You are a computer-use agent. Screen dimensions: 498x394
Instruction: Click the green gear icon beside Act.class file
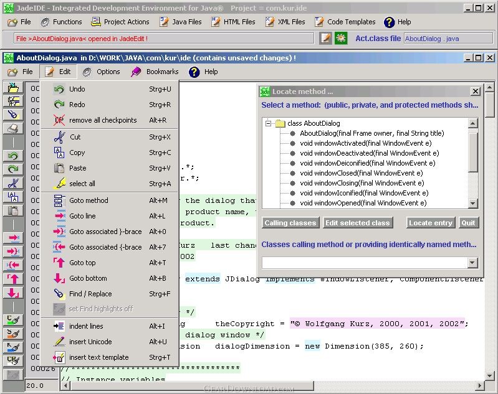point(341,39)
